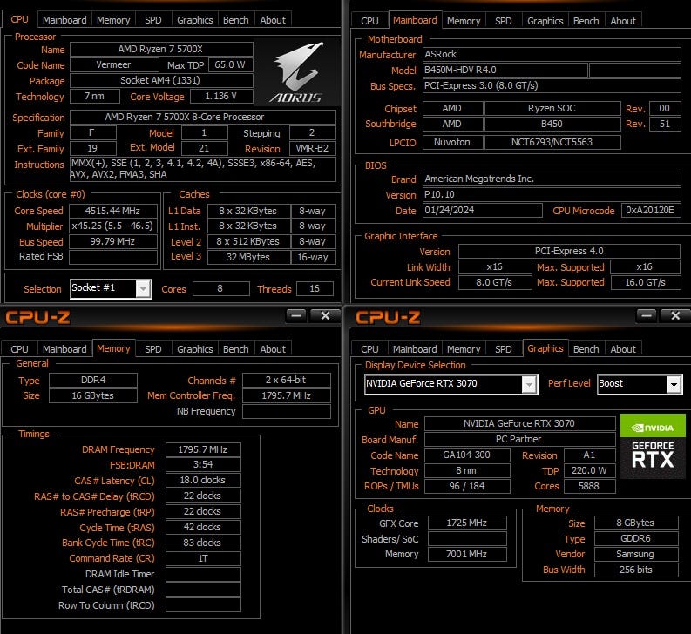The width and height of the screenshot is (691, 634).
Task: Open Memory tab in bottom-right window
Action: coord(464,349)
